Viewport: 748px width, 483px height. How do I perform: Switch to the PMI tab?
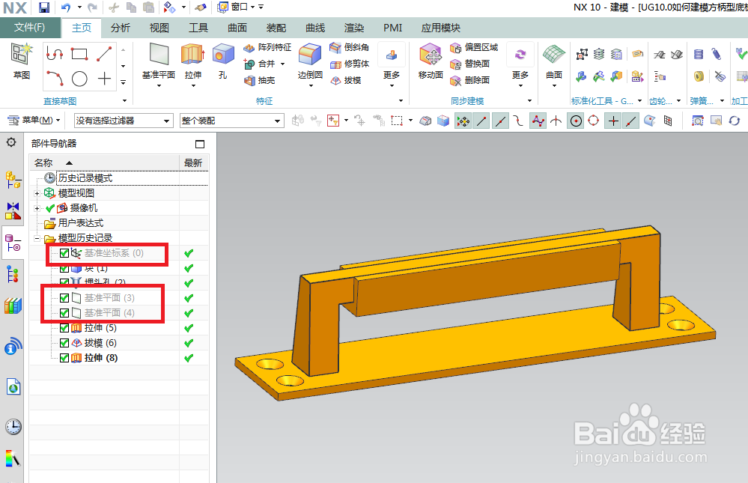[392, 28]
